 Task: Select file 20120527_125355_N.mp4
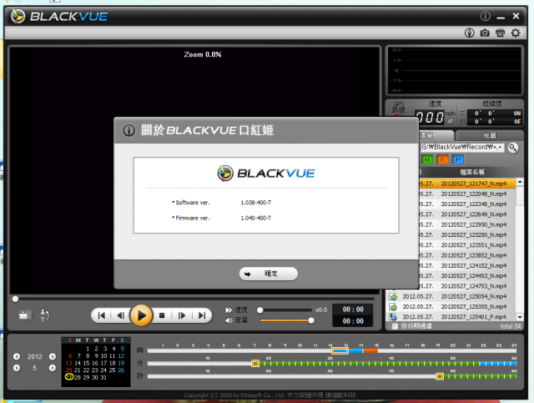[x=451, y=306]
